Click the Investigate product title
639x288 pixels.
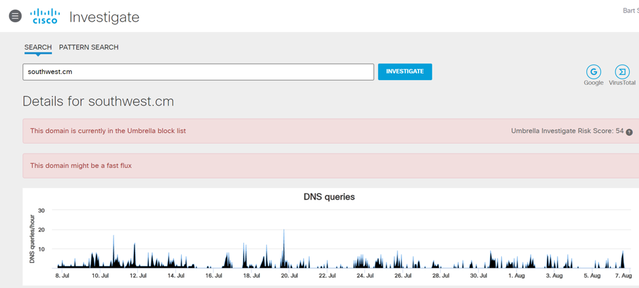tap(104, 17)
